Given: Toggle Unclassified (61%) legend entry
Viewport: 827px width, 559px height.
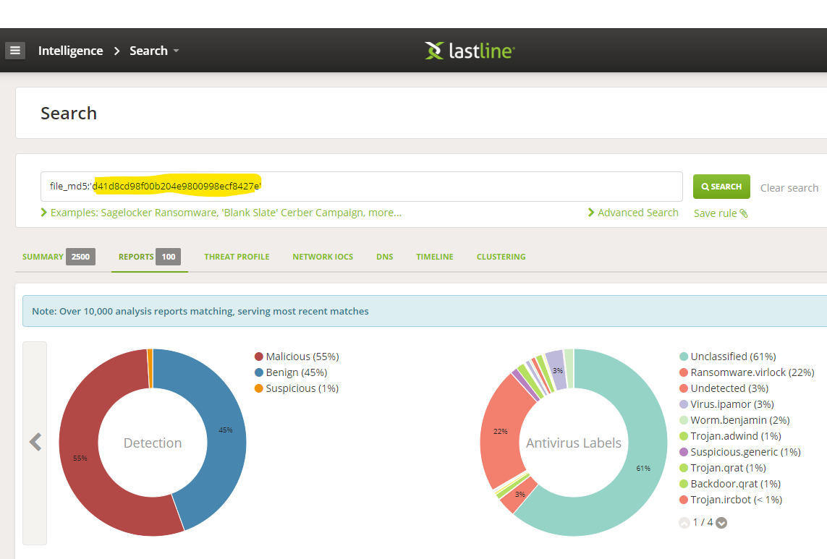Looking at the screenshot, I should [728, 357].
